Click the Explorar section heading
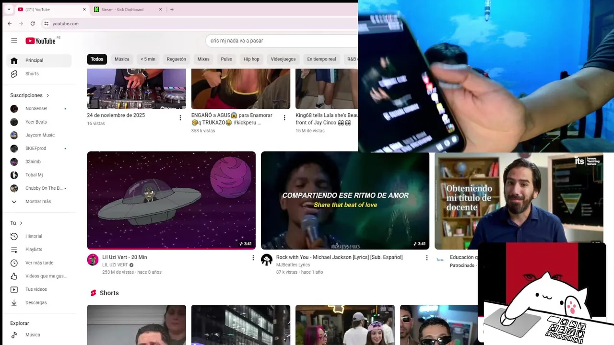 pos(20,323)
